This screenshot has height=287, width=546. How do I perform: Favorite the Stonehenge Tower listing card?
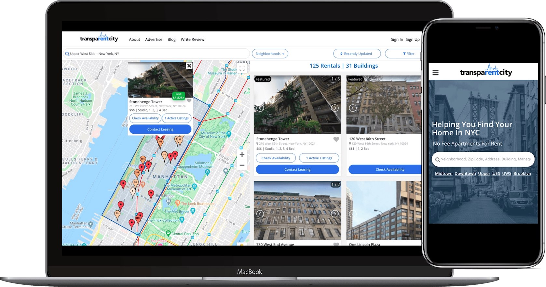click(x=336, y=139)
